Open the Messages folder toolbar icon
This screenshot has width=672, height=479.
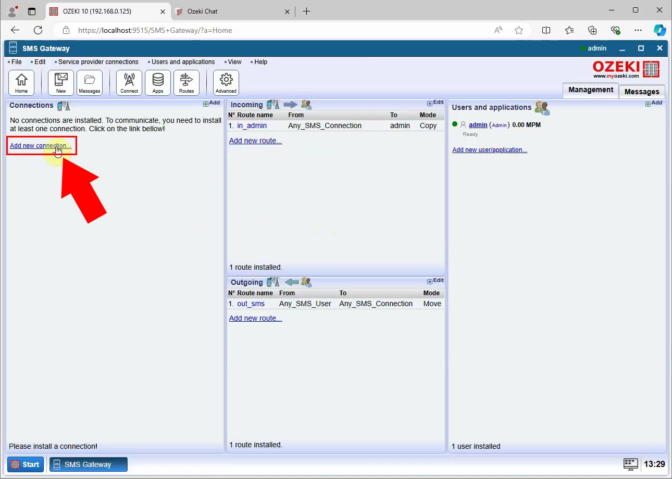tap(90, 83)
